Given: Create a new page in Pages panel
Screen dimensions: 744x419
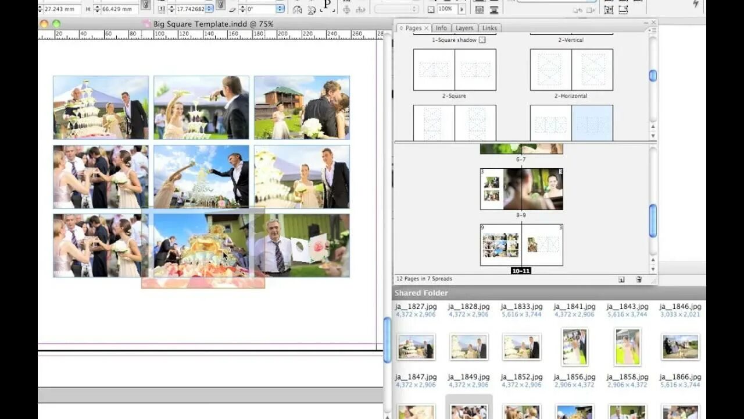Looking at the screenshot, I should click(x=621, y=279).
